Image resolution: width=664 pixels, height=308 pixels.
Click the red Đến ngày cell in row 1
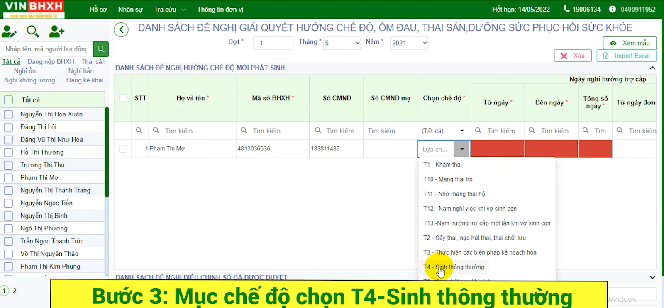coord(552,149)
